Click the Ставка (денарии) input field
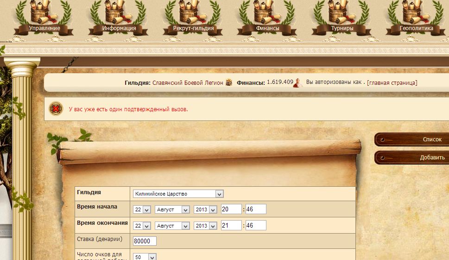Screen dimensions: 449x260 145,241
